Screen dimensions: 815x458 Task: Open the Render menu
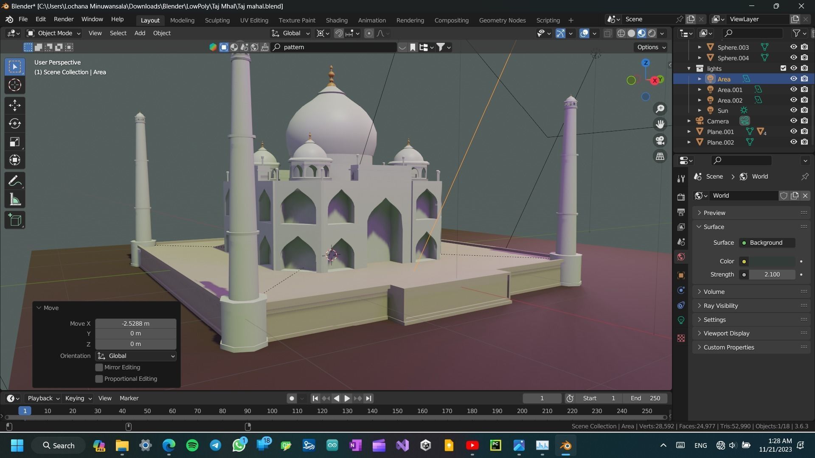(x=64, y=20)
